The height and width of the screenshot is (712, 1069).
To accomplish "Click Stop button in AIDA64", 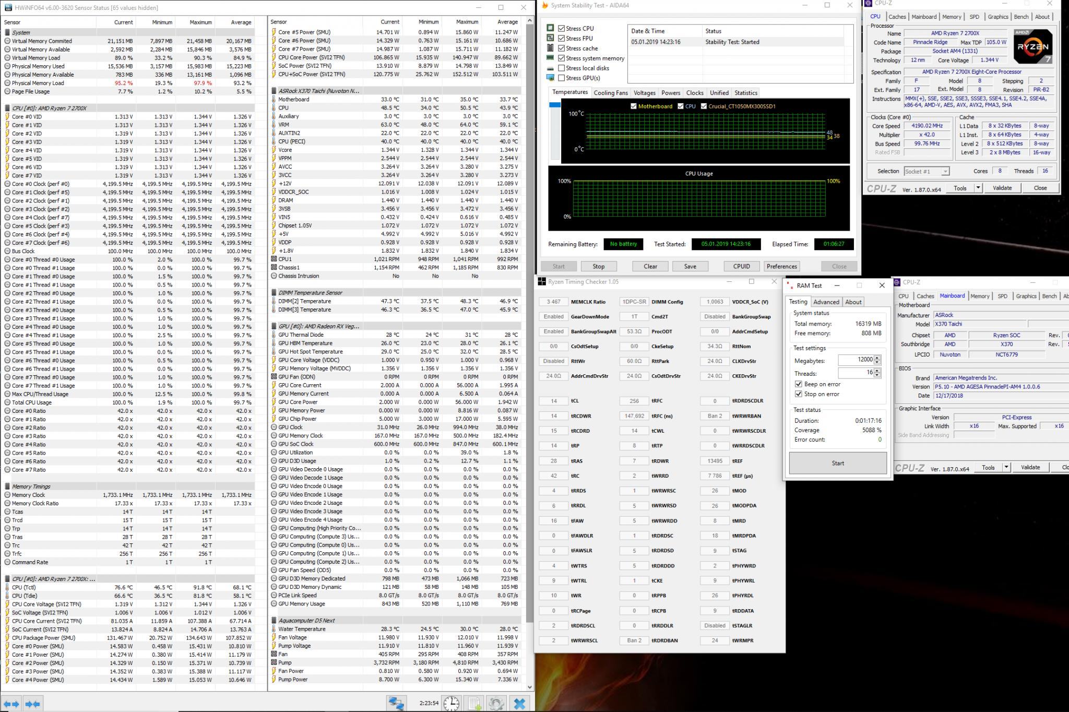I will pyautogui.click(x=598, y=266).
